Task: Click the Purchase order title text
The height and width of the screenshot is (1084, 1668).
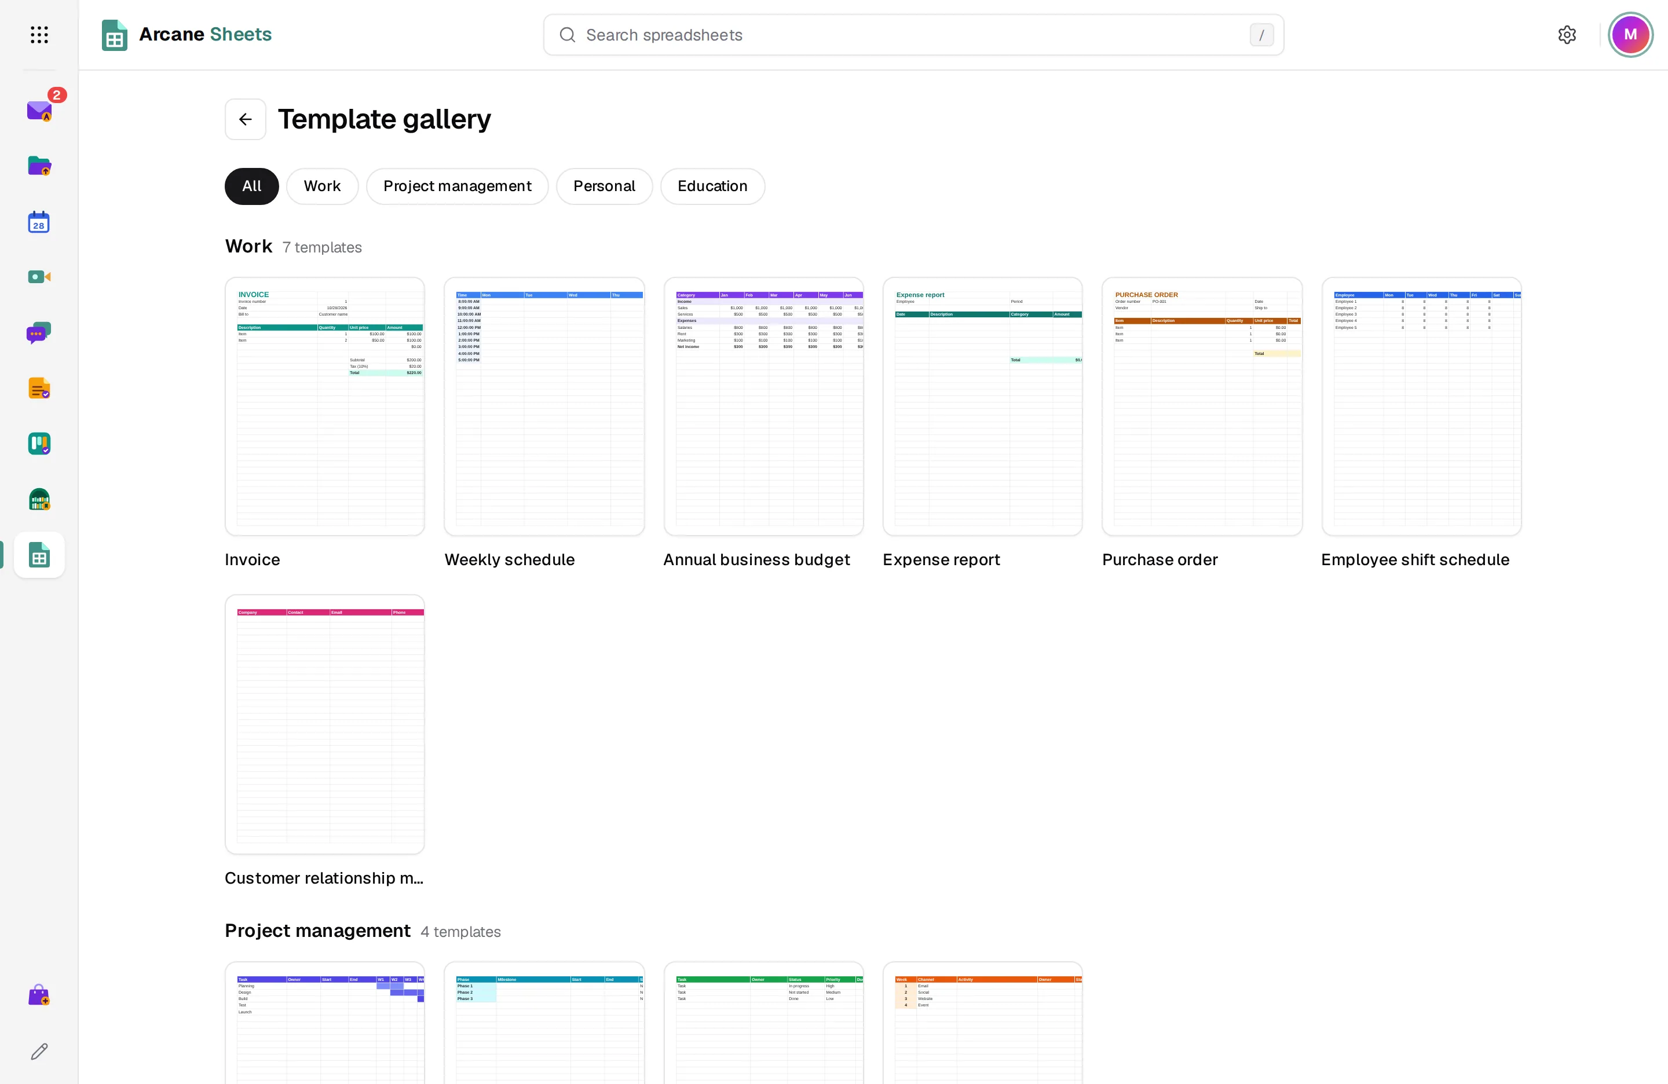Action: (x=1160, y=559)
